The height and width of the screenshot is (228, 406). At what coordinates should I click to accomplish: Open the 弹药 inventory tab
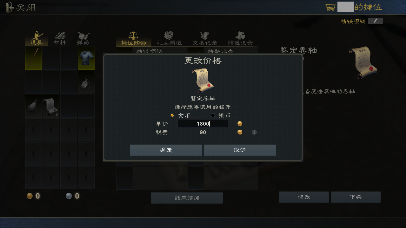(x=83, y=38)
